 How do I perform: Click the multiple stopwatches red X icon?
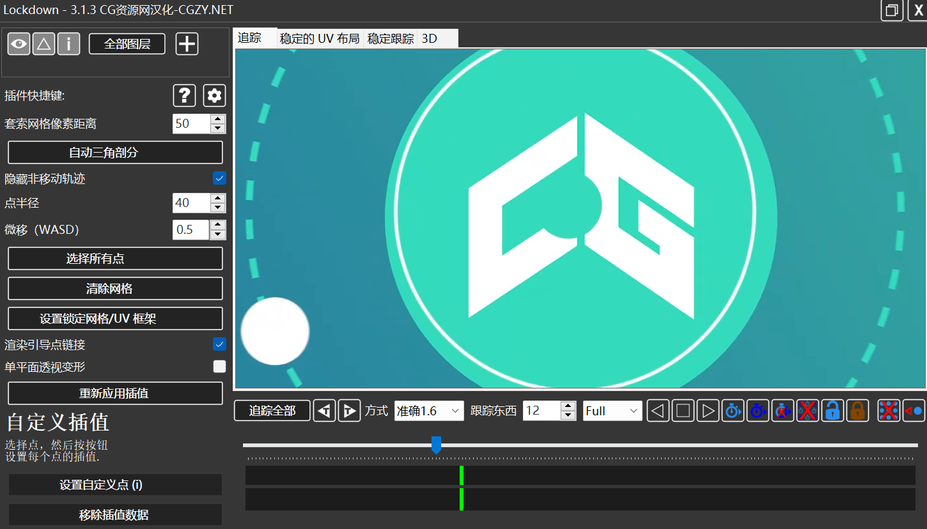pyautogui.click(x=807, y=410)
